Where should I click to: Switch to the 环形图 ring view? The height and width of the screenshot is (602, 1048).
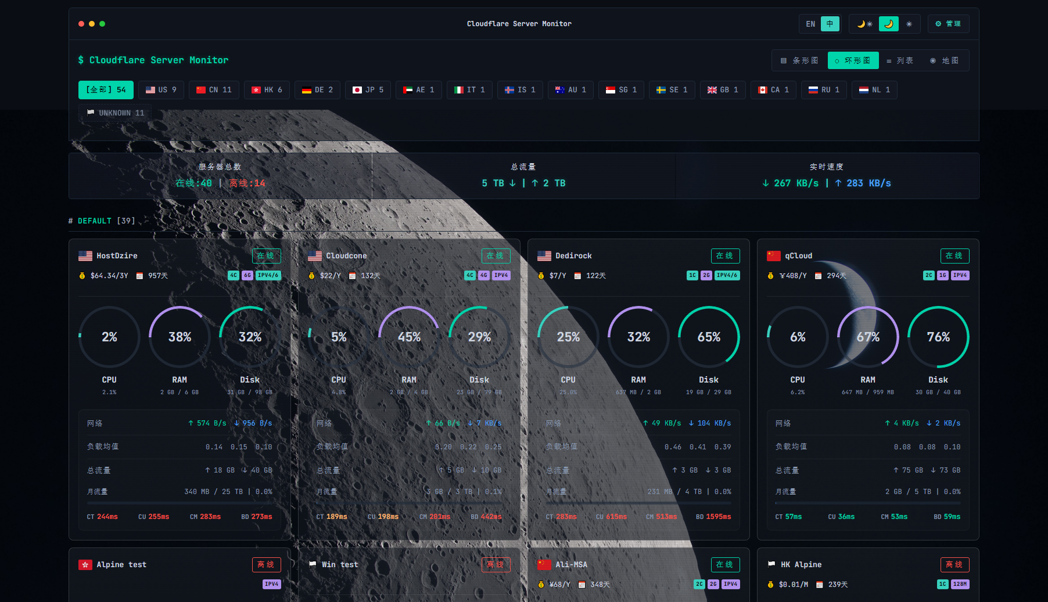[853, 60]
